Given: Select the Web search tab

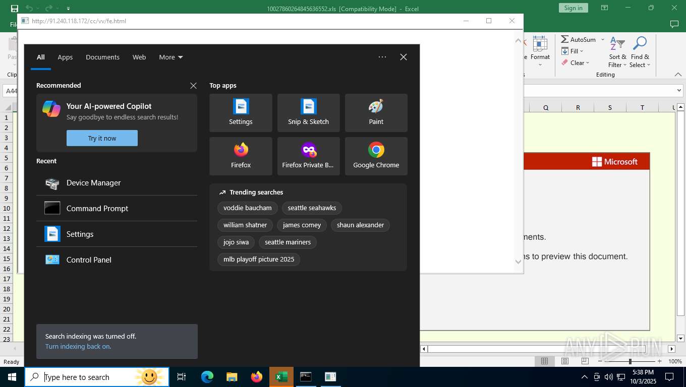Looking at the screenshot, I should coord(139,57).
